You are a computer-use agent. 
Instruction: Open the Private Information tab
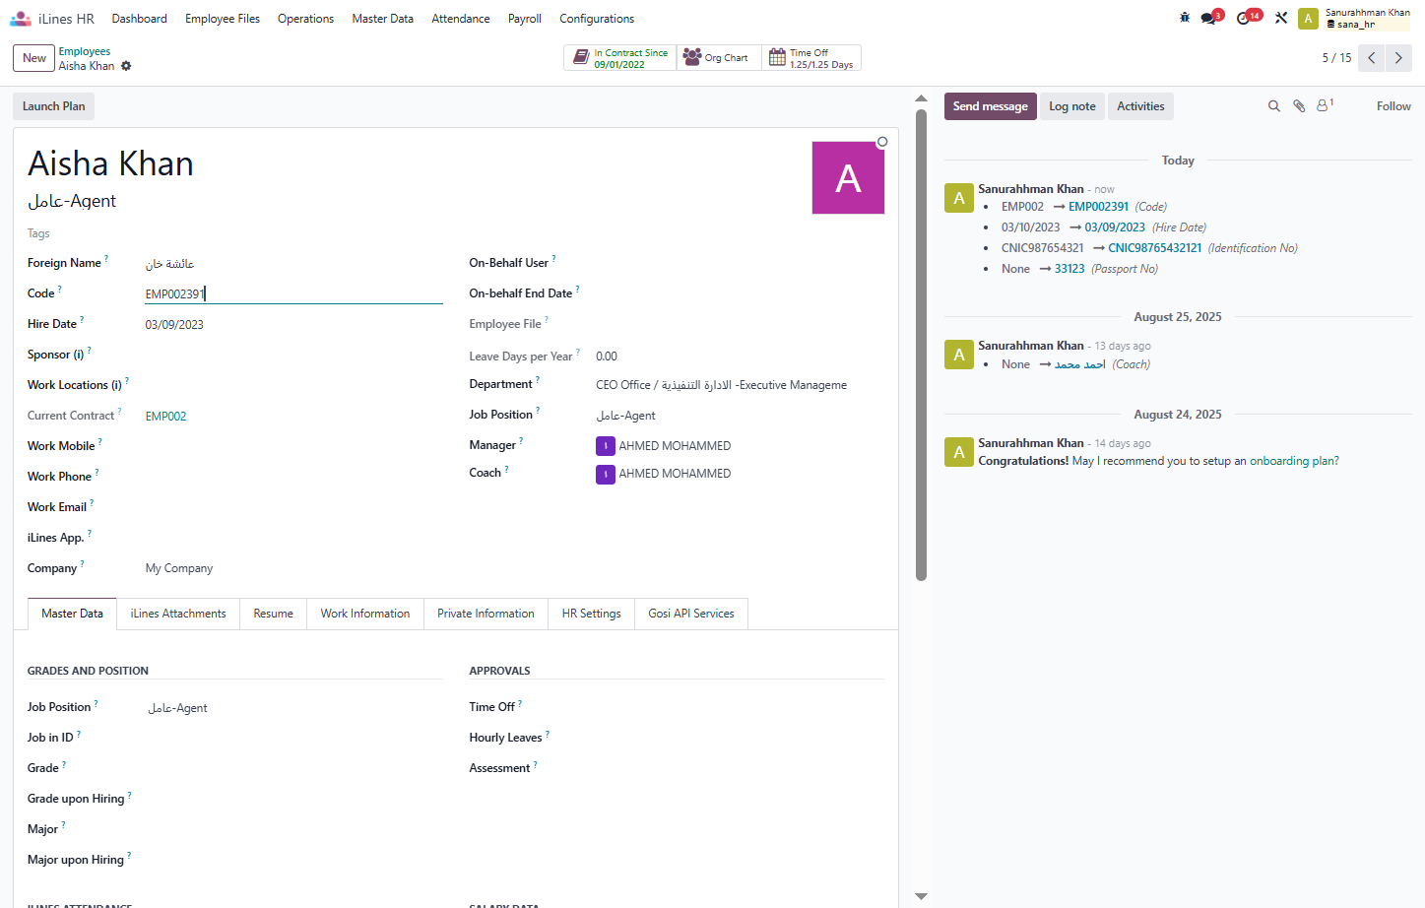(x=486, y=614)
